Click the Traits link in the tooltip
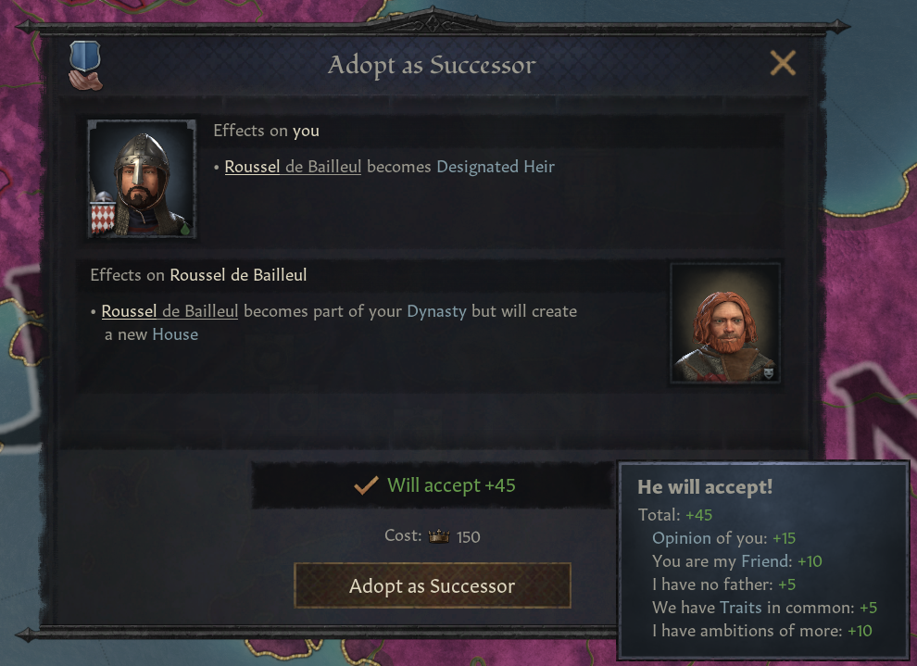The width and height of the screenshot is (917, 666). pyautogui.click(x=740, y=608)
